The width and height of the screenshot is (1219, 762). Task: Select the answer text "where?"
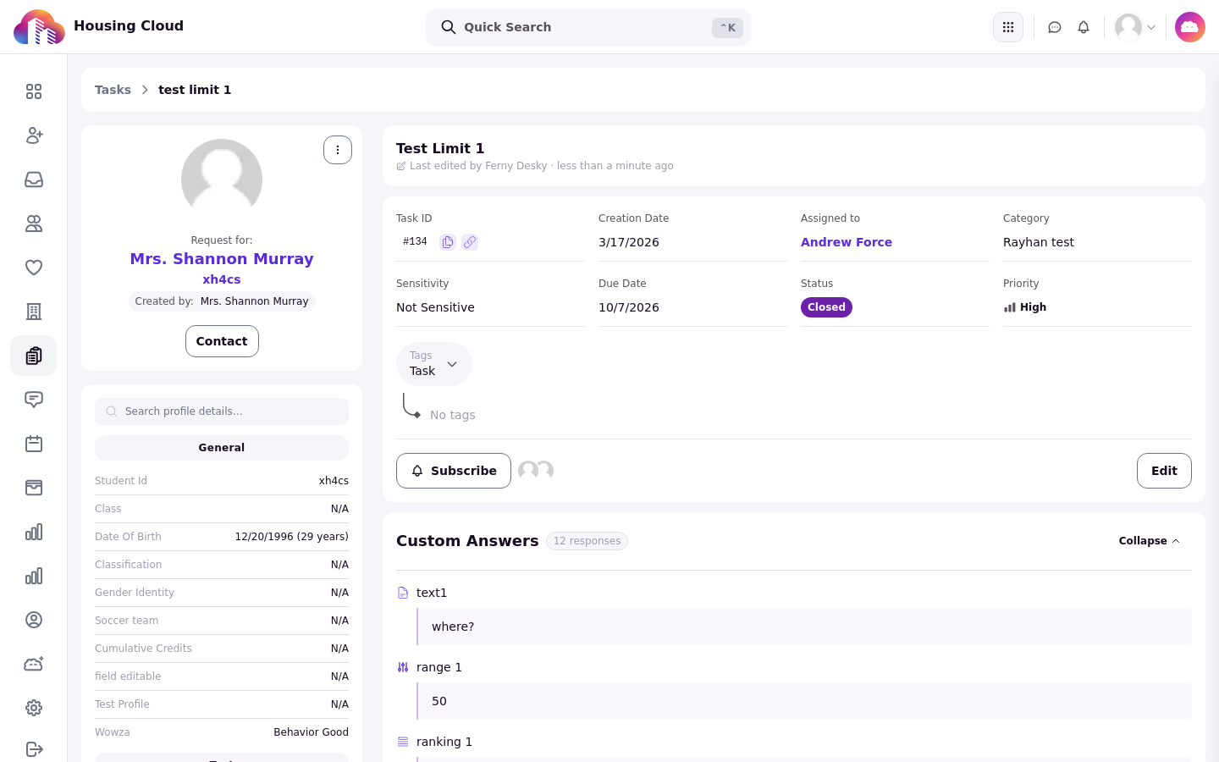[x=453, y=627]
